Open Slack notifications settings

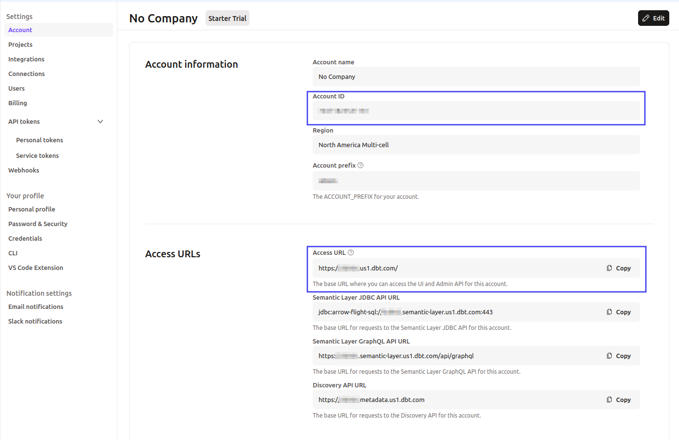35,321
